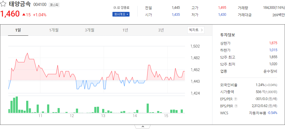This screenshot has width=285, height=129.
Task: Click the 외국인비율 value 1.24%
Action: pyautogui.click(x=260, y=85)
